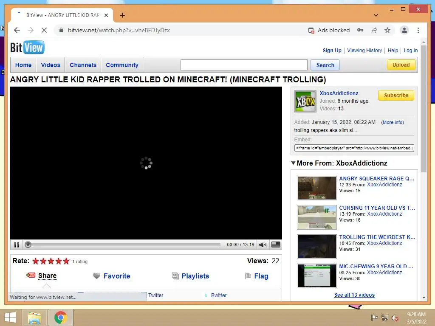Click the Help link
435x326 pixels.
(x=393, y=51)
